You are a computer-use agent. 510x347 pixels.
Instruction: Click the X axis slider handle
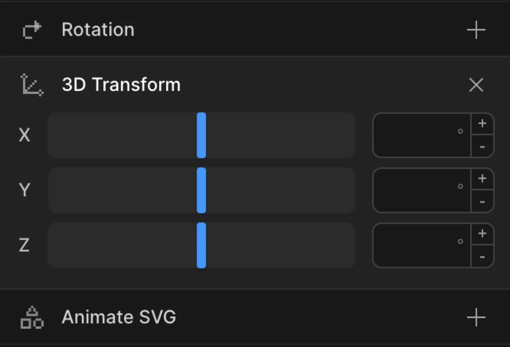(201, 135)
